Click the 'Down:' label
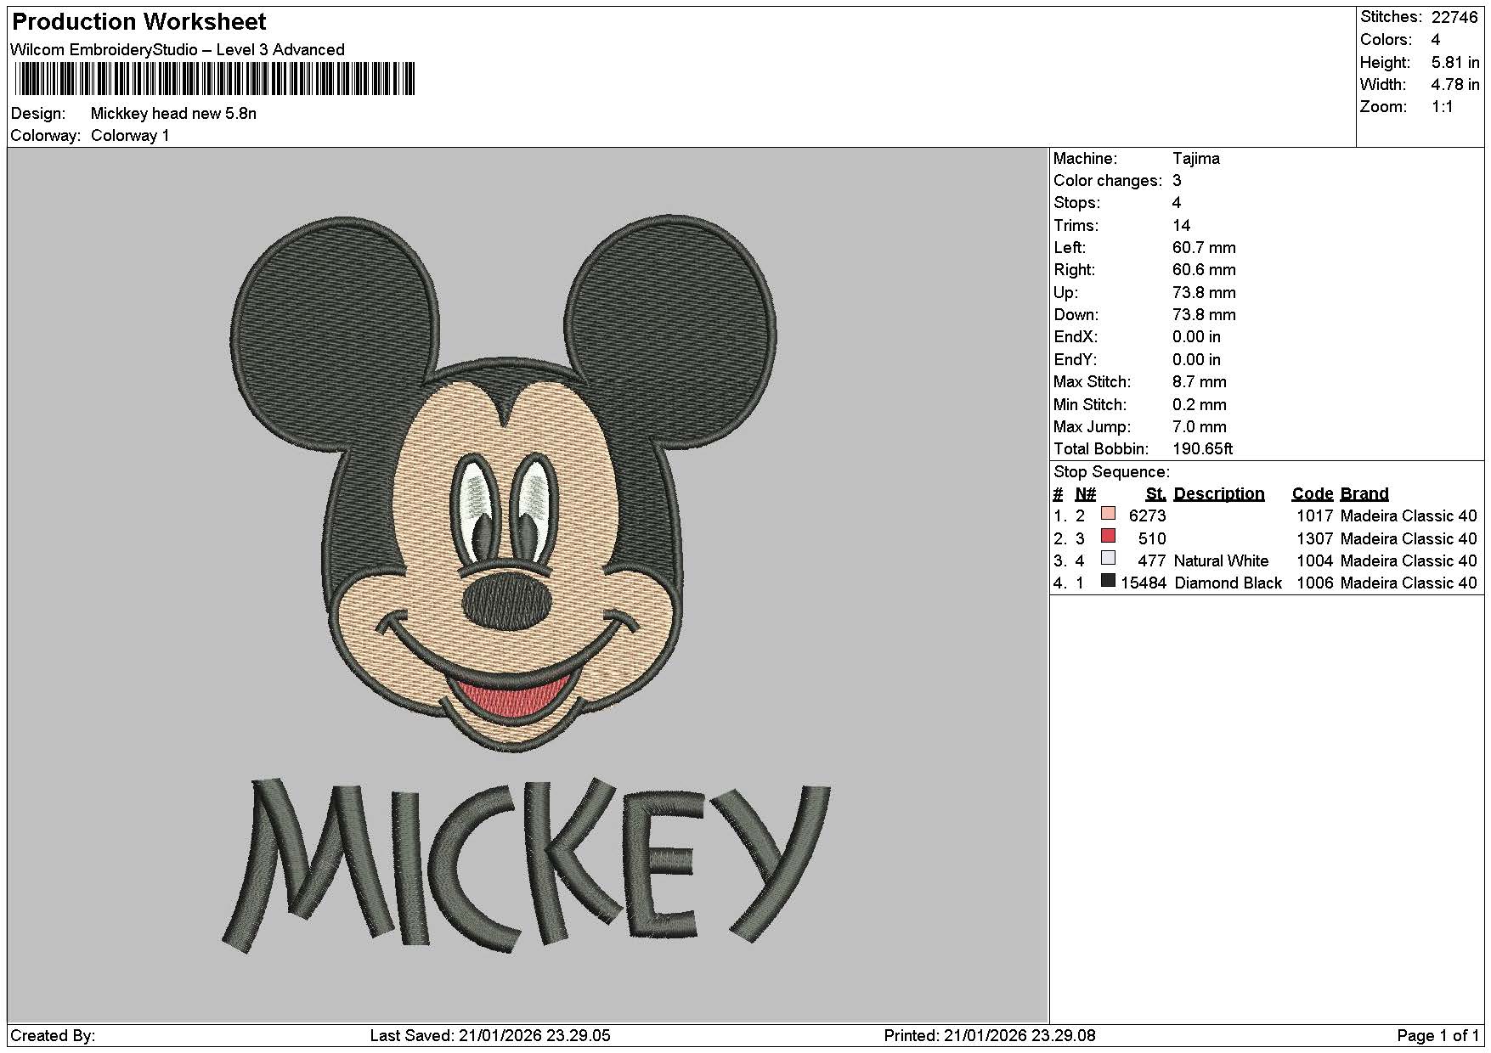 (1077, 314)
